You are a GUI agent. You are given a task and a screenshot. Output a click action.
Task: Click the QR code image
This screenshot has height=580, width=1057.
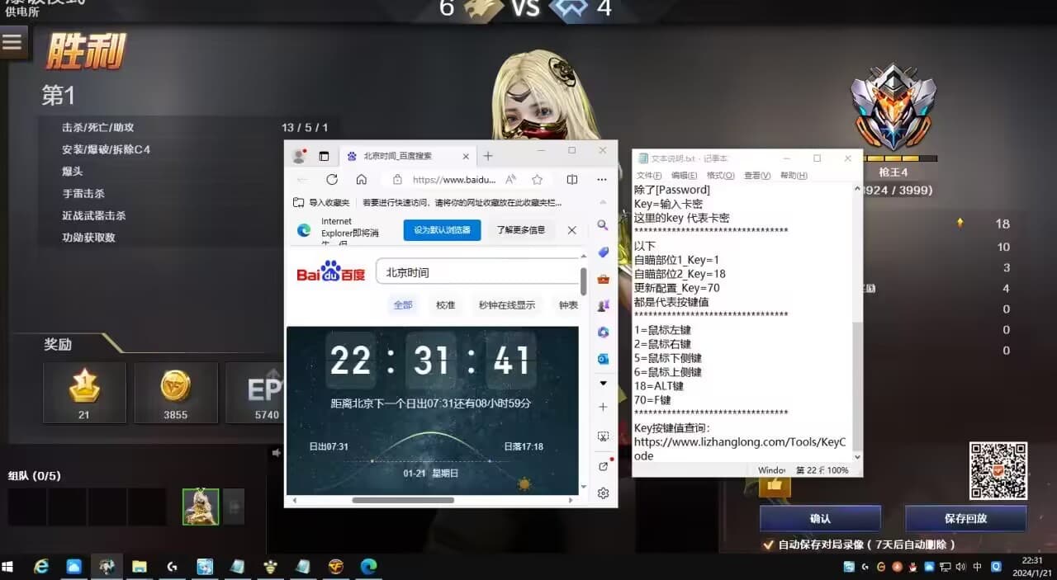(998, 471)
